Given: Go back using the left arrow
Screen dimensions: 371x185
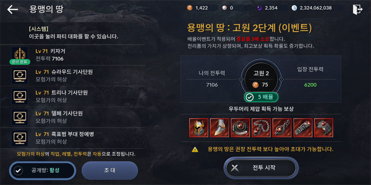Looking at the screenshot, I should coord(13,9).
